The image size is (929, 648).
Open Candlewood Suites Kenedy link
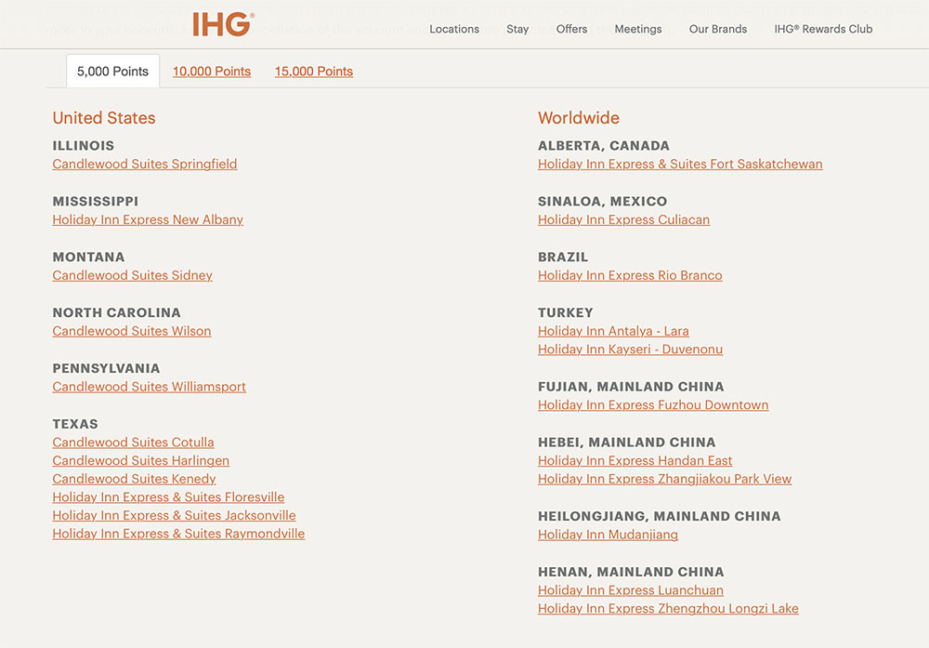134,479
